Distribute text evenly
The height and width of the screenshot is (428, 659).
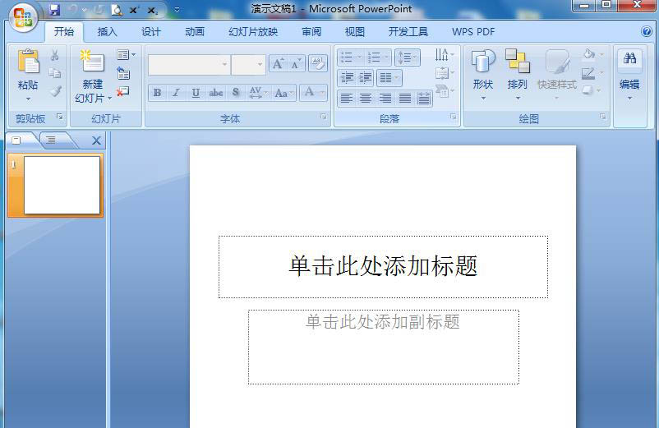(x=424, y=99)
